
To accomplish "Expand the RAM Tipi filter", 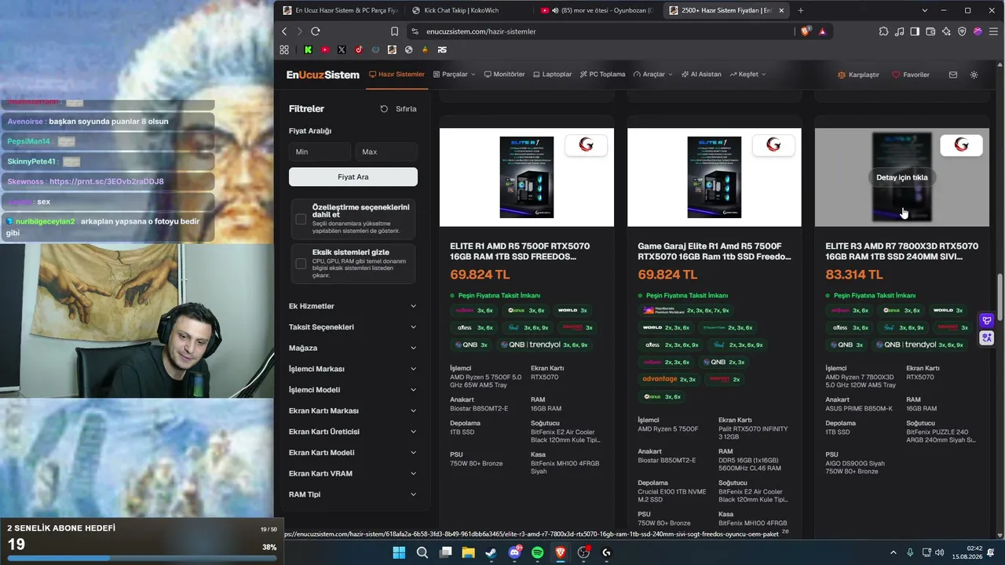I will 353,494.
